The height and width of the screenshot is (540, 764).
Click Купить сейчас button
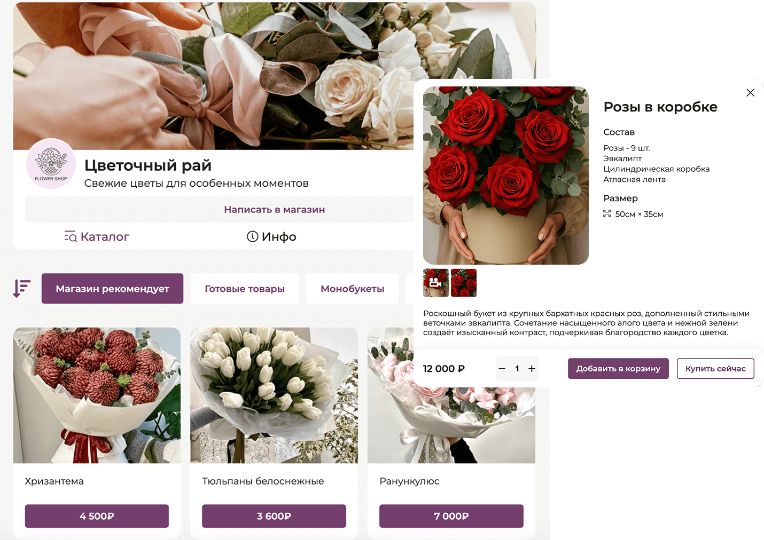click(x=715, y=369)
